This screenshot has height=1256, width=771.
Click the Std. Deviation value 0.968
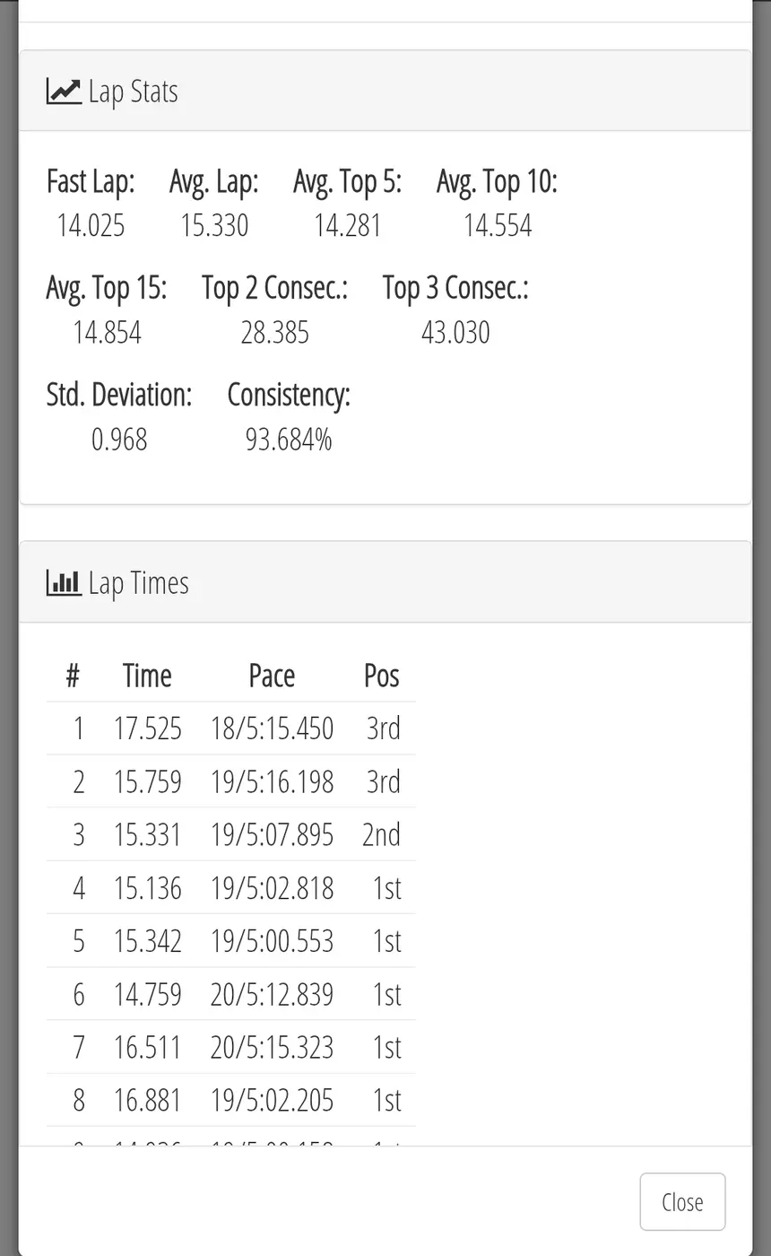click(119, 440)
